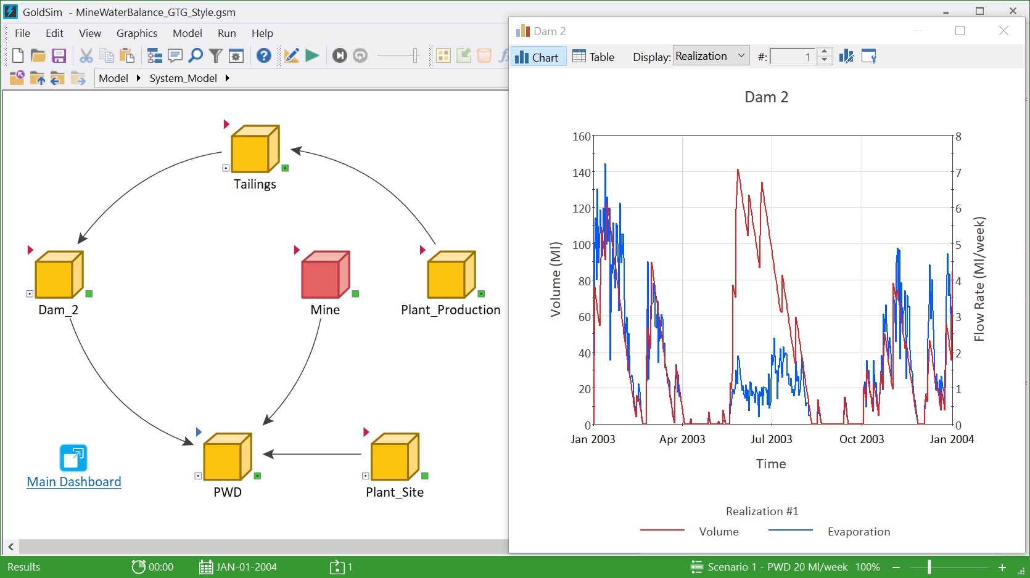Step the simulation forward button
The height and width of the screenshot is (578, 1030).
coord(340,56)
